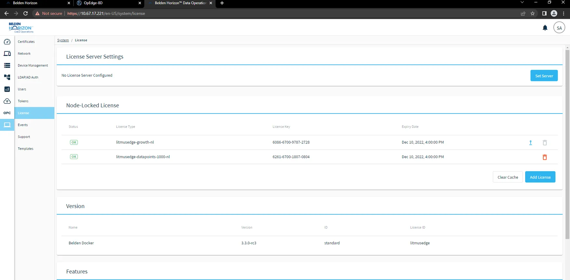Open Chrome three-dot menu

[564, 13]
